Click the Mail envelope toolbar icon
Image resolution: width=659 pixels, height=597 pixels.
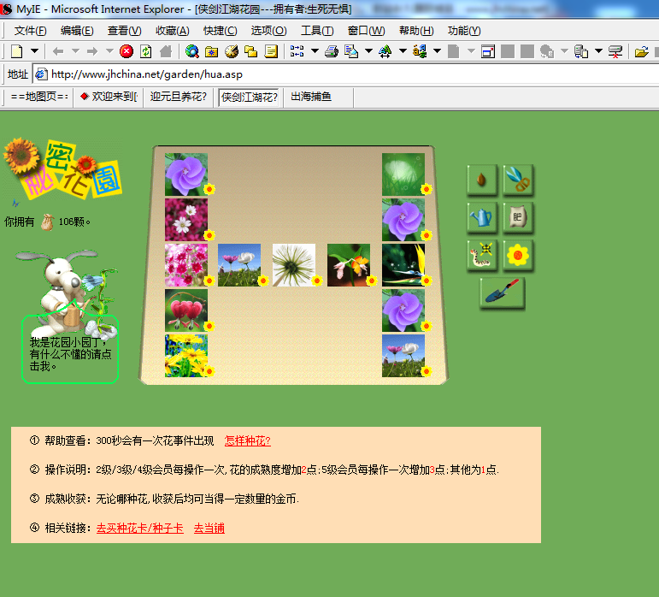click(351, 51)
